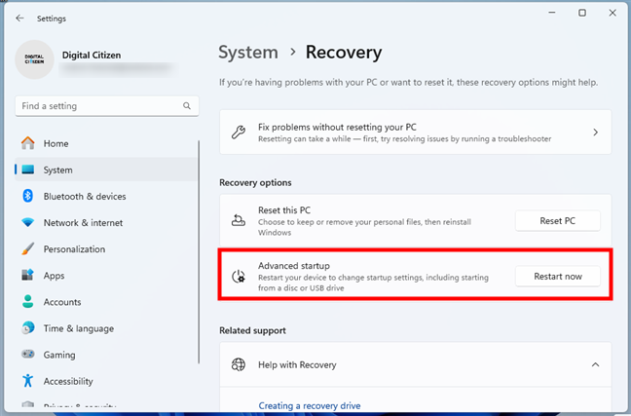Select Time & language settings
Viewport: 631px width, 416px height.
coord(78,328)
